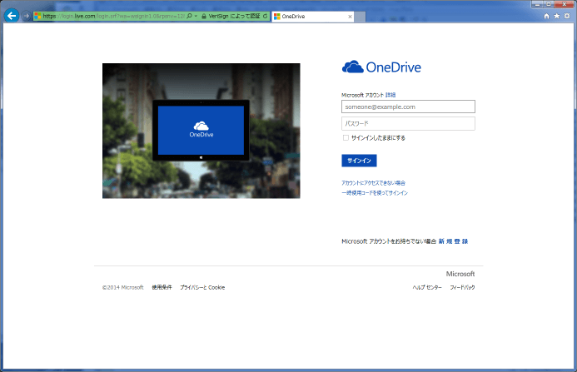Enable the サインインしたままにする checkbox
The height and width of the screenshot is (372, 577).
346,138
